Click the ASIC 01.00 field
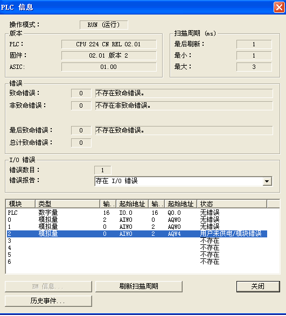The height and width of the screenshot is (316, 286). 109,67
